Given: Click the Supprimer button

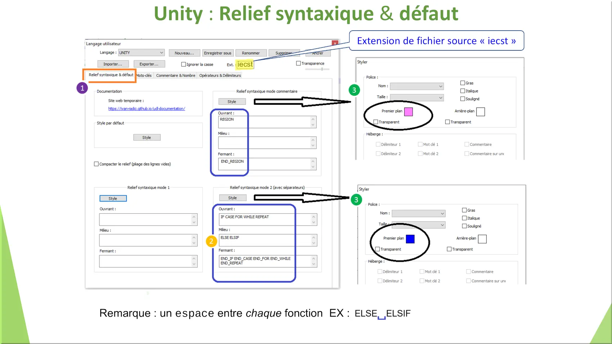Looking at the screenshot, I should pos(284,53).
